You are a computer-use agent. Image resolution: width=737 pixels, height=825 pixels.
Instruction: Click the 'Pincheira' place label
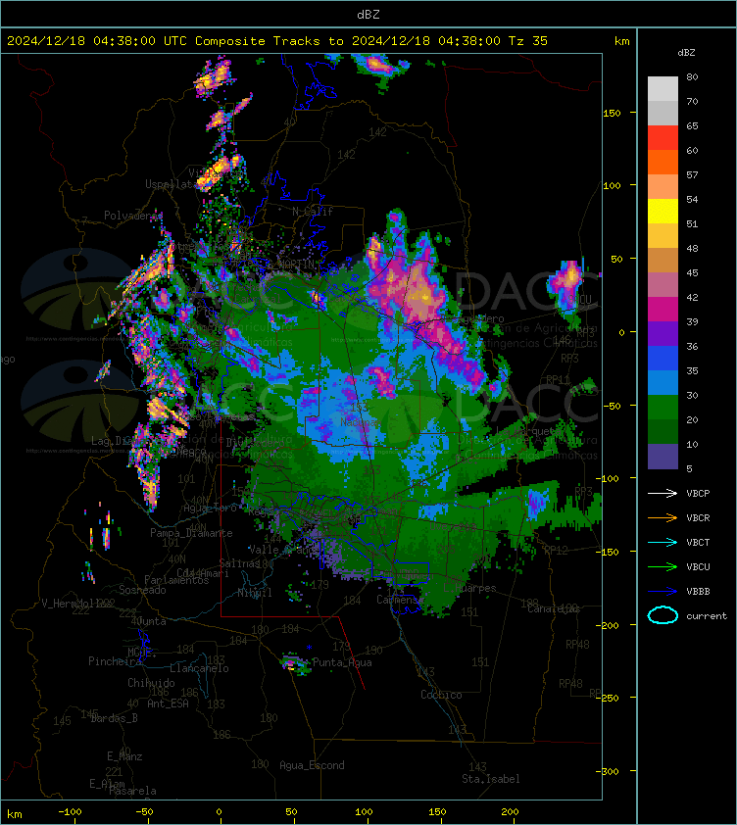[115, 661]
